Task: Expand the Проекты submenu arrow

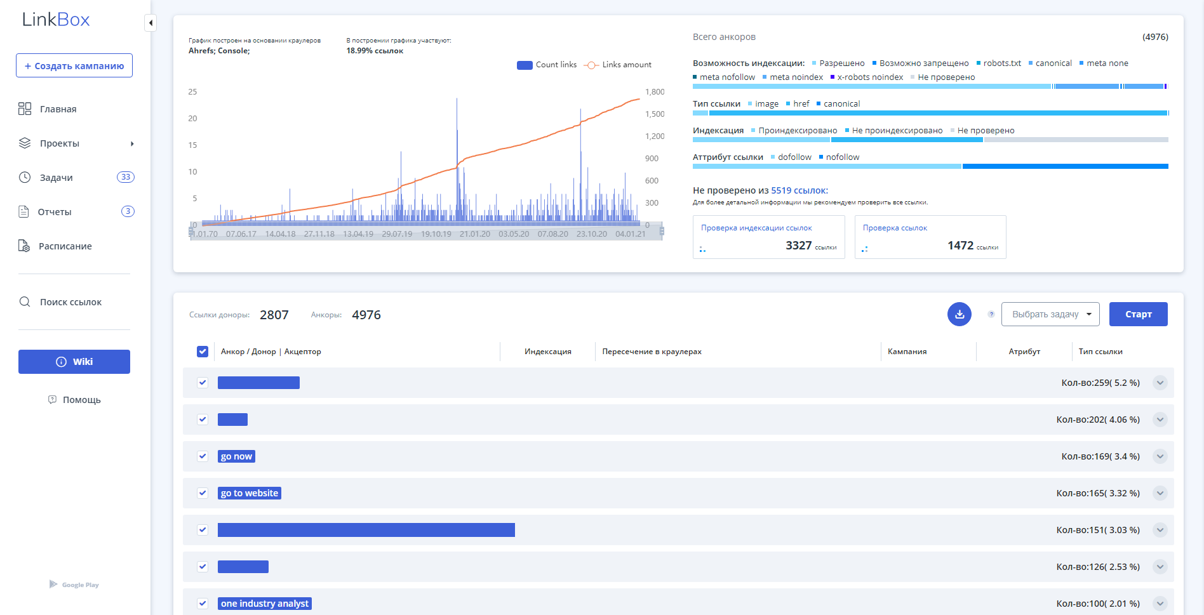Action: 132,143
